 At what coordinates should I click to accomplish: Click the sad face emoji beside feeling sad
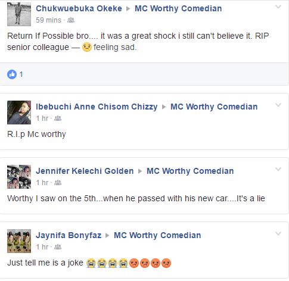click(87, 47)
